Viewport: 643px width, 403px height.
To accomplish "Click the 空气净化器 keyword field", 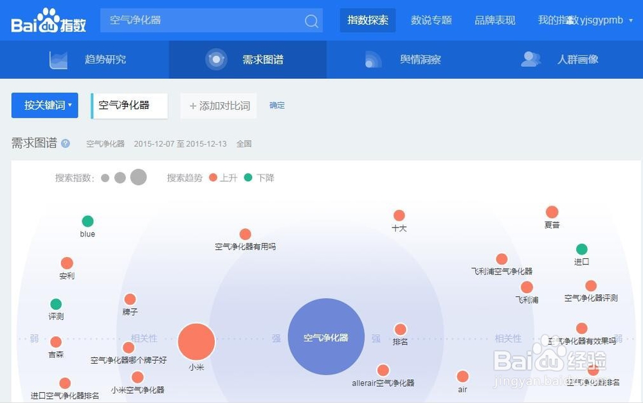I will (129, 105).
